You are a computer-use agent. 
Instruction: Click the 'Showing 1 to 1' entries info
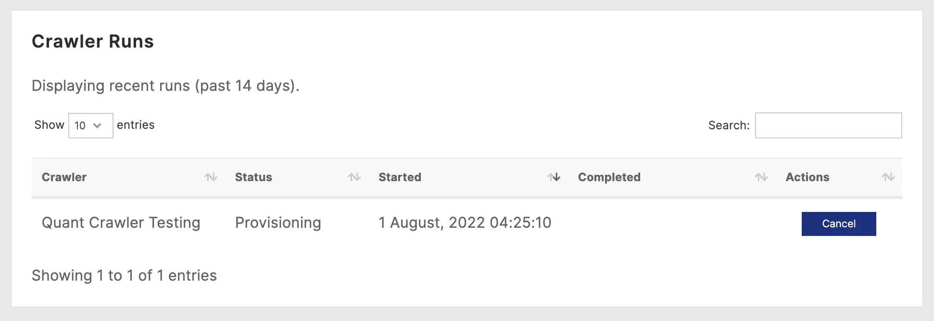124,276
